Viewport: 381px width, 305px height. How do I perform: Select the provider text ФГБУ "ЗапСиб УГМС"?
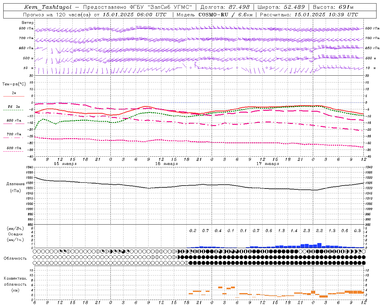[x=161, y=7]
